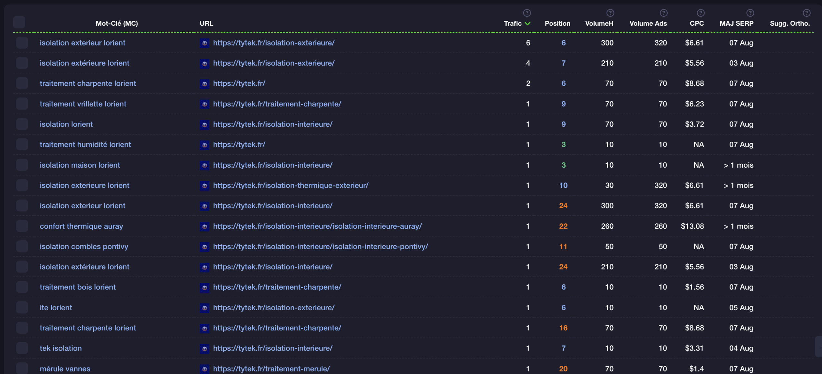The width and height of the screenshot is (822, 374).
Task: Click the favicon in the ite lorient row
Action: pos(204,308)
